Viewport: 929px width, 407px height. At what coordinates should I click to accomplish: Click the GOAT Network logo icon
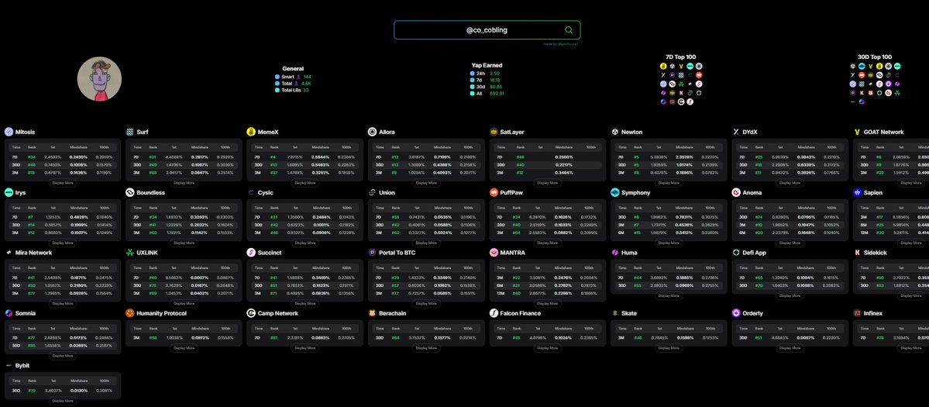[857, 132]
